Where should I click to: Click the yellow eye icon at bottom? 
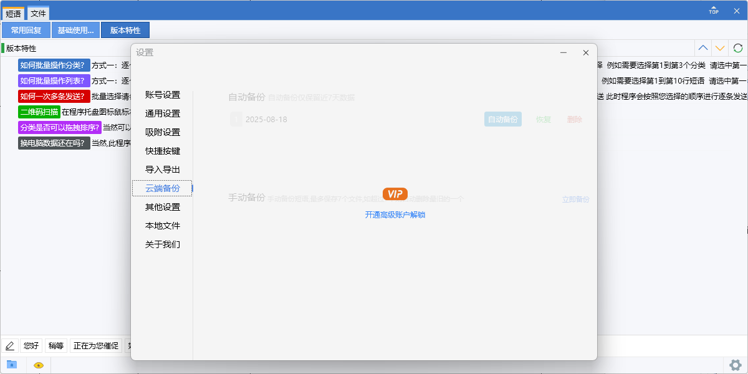point(38,364)
